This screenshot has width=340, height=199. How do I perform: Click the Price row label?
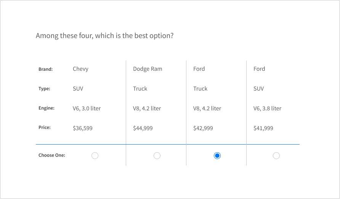point(45,127)
